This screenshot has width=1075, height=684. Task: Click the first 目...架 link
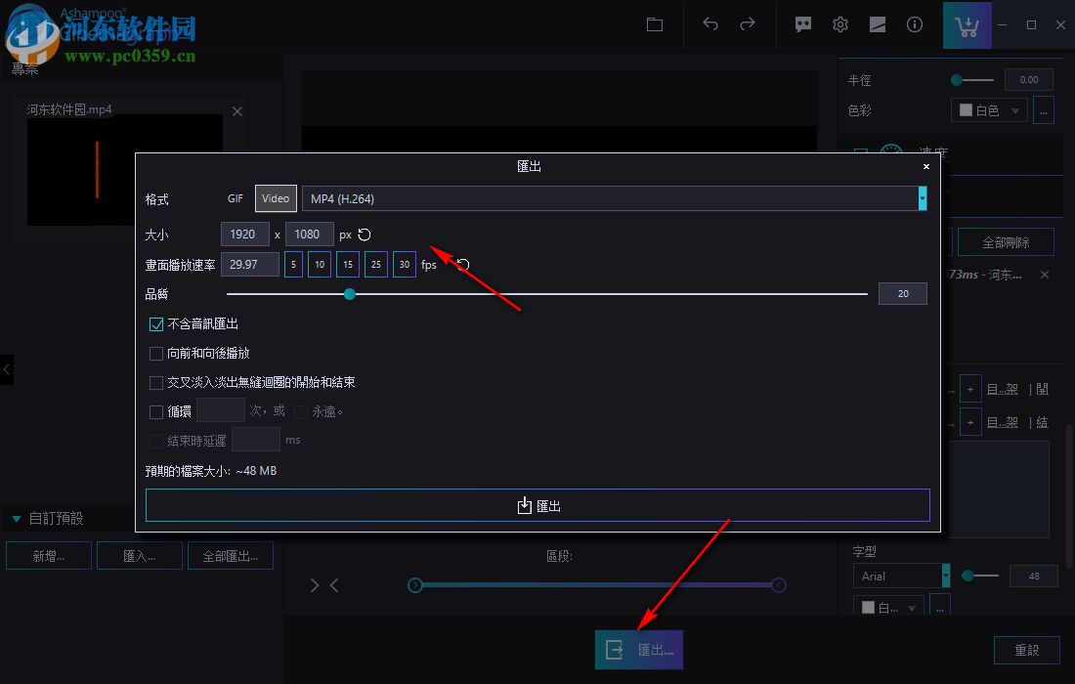tap(1003, 389)
